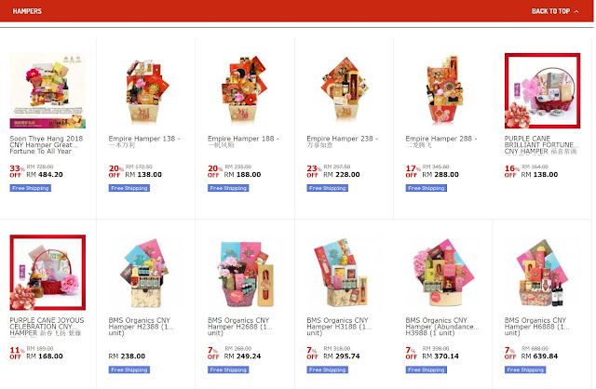Open the Purple Cane Brilliant Fortune title link
The height and width of the screenshot is (389, 596).
point(541,145)
